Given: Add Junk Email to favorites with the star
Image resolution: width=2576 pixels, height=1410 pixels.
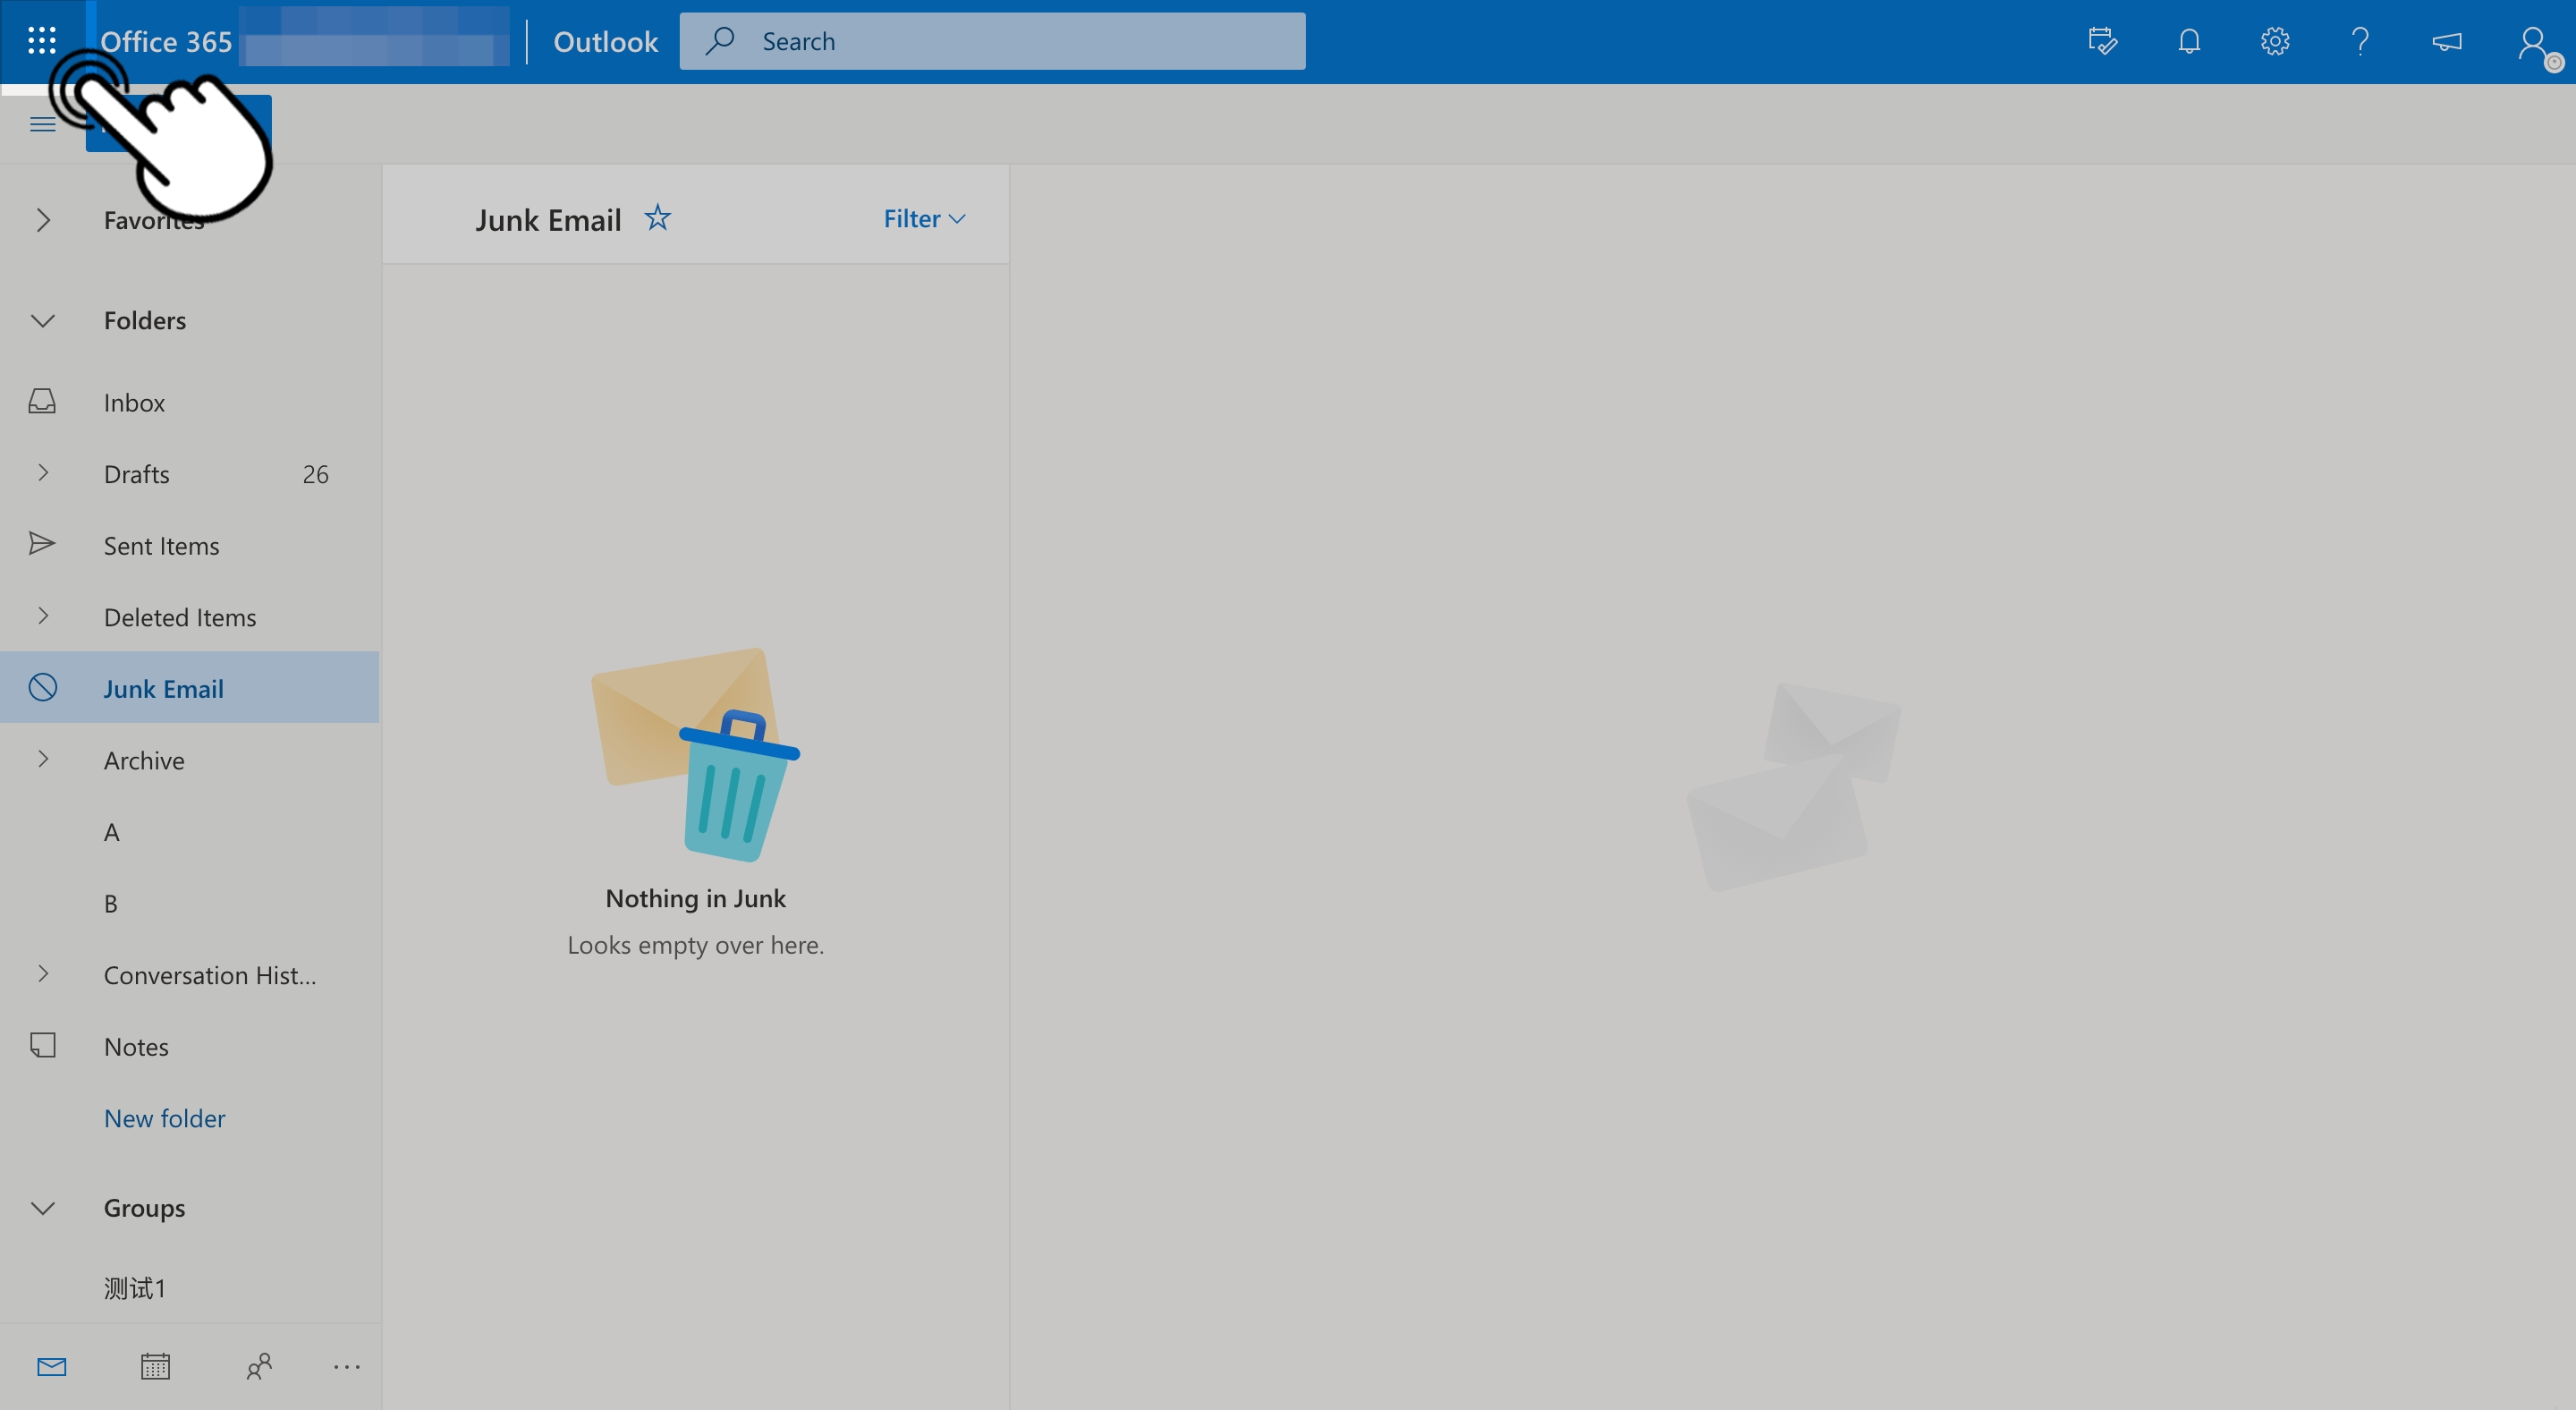Looking at the screenshot, I should [x=657, y=218].
